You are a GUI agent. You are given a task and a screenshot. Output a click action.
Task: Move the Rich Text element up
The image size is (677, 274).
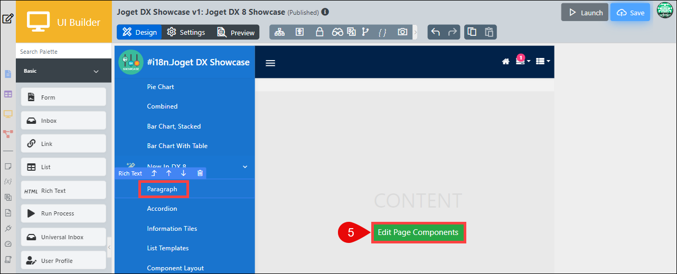(x=169, y=173)
